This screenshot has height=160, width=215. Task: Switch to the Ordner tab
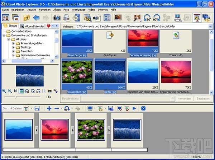pos(10,26)
